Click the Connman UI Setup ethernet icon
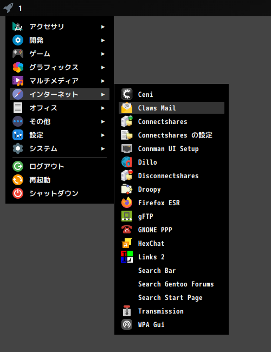Image resolution: width=271 pixels, height=352 pixels. [127, 148]
